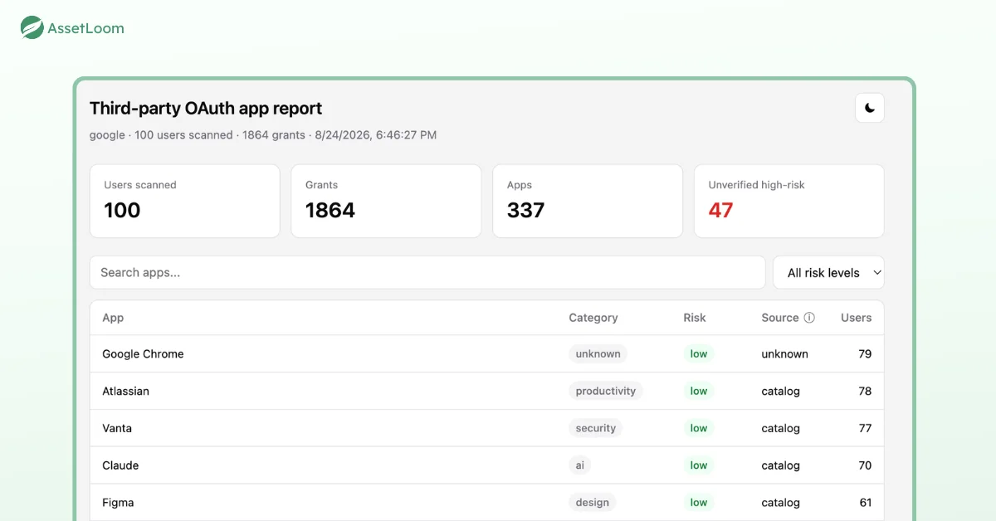996x521 pixels.
Task: Select the Claude app row
Action: coord(487,465)
